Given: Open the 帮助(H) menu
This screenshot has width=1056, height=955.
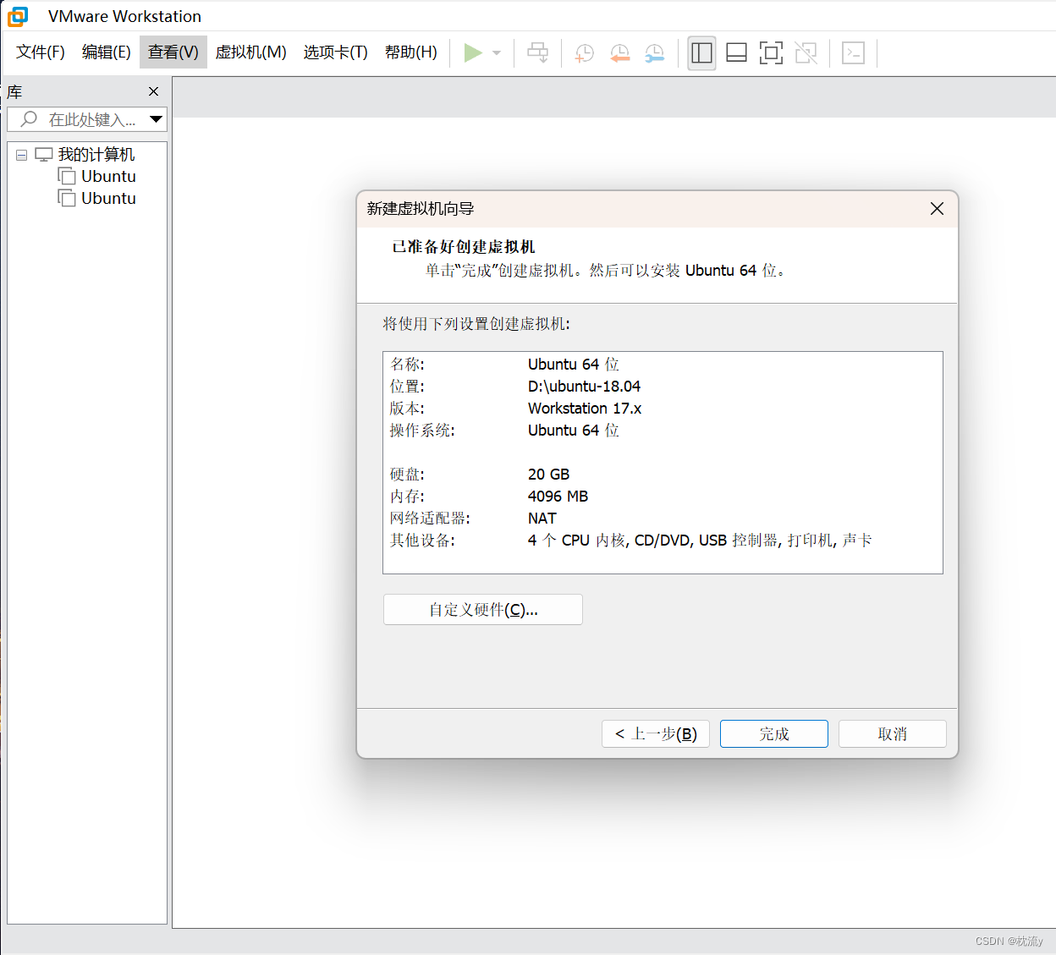Looking at the screenshot, I should point(411,52).
